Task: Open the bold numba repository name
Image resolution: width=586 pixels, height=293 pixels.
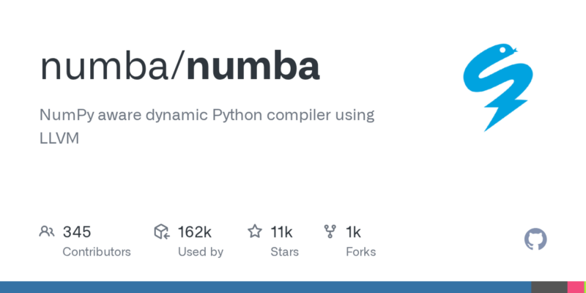Action: click(x=253, y=67)
